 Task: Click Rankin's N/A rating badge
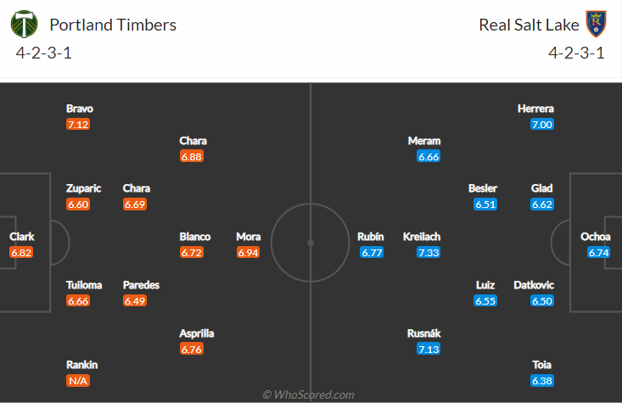coord(78,381)
